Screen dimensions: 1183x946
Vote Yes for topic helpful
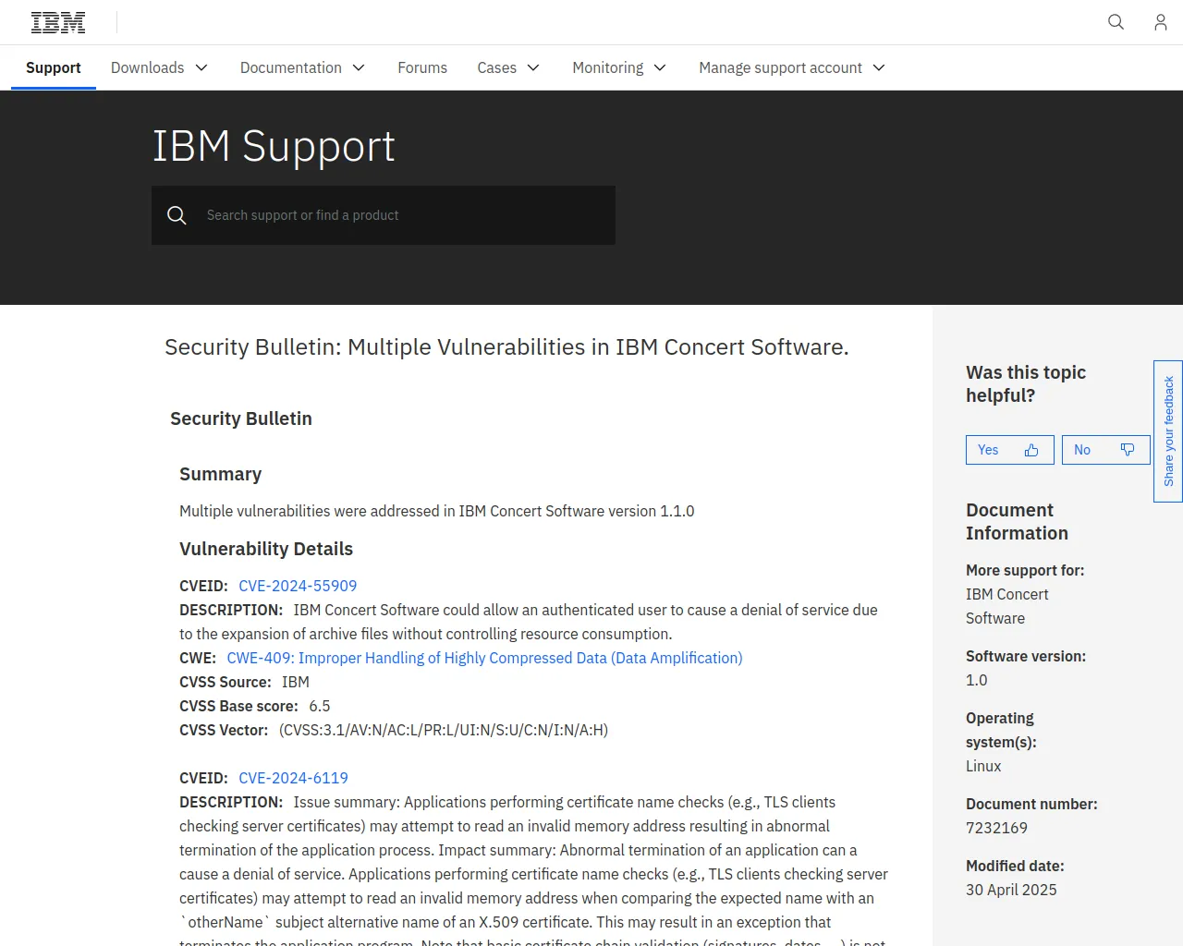pos(1010,450)
